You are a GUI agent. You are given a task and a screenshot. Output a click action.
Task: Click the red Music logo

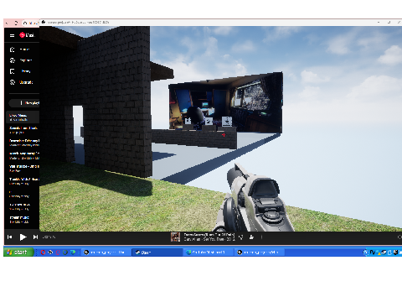click(x=27, y=35)
